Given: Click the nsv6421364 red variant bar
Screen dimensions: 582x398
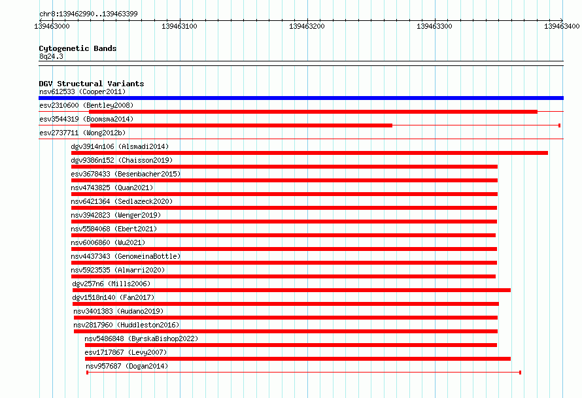Looking at the screenshot, I should (x=284, y=208).
